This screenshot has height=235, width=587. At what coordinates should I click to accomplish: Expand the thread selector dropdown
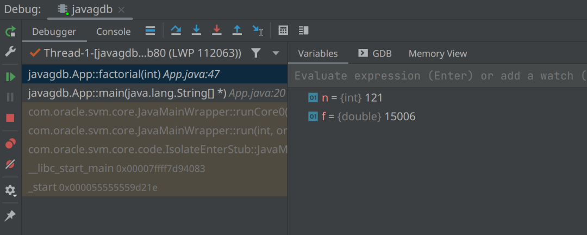point(276,53)
